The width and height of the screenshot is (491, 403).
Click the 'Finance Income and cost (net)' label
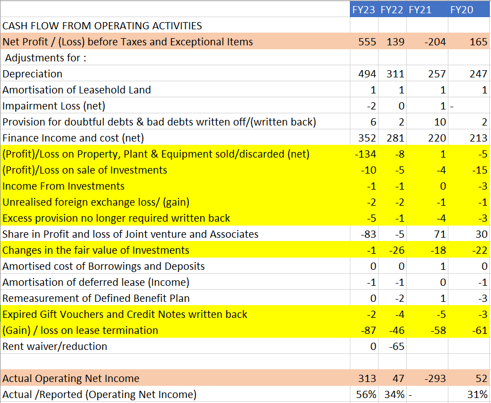coord(73,138)
